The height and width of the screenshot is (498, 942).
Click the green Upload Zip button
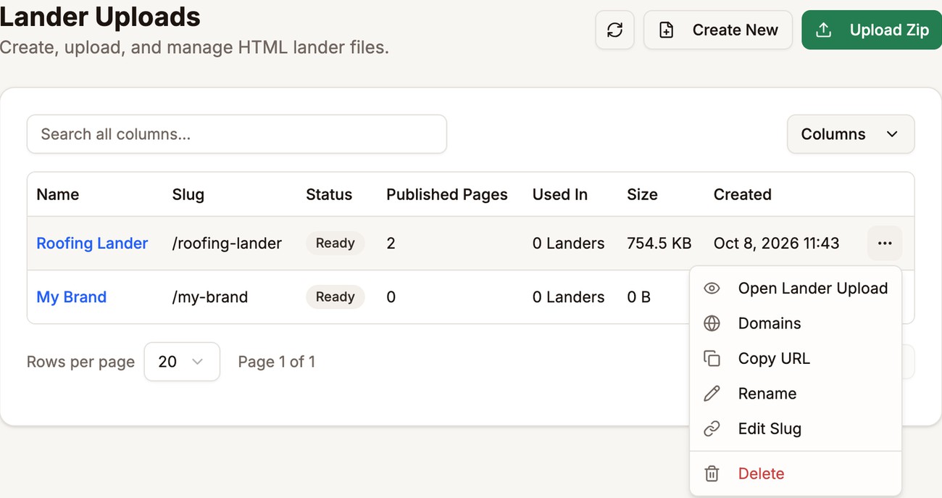coord(872,30)
